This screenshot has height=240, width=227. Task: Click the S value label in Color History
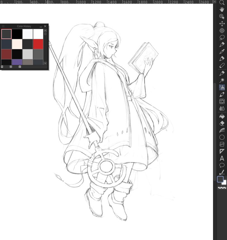pos(11,67)
